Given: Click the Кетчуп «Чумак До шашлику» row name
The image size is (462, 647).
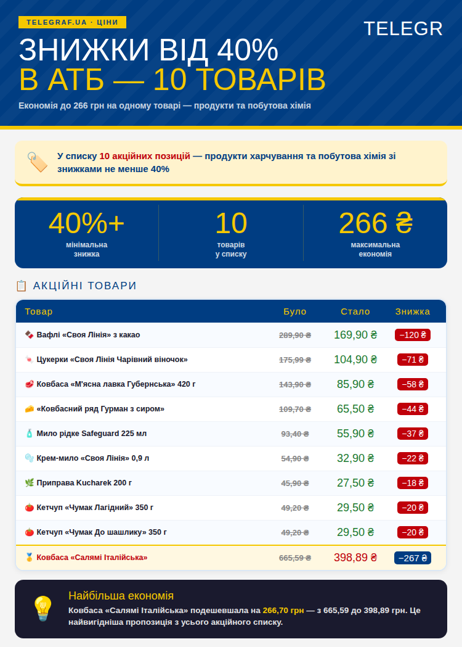Looking at the screenshot, I should (x=102, y=532).
